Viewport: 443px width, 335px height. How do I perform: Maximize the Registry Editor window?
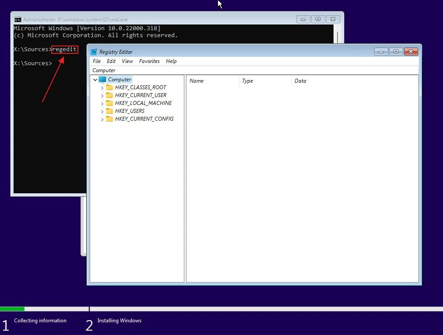click(x=396, y=52)
